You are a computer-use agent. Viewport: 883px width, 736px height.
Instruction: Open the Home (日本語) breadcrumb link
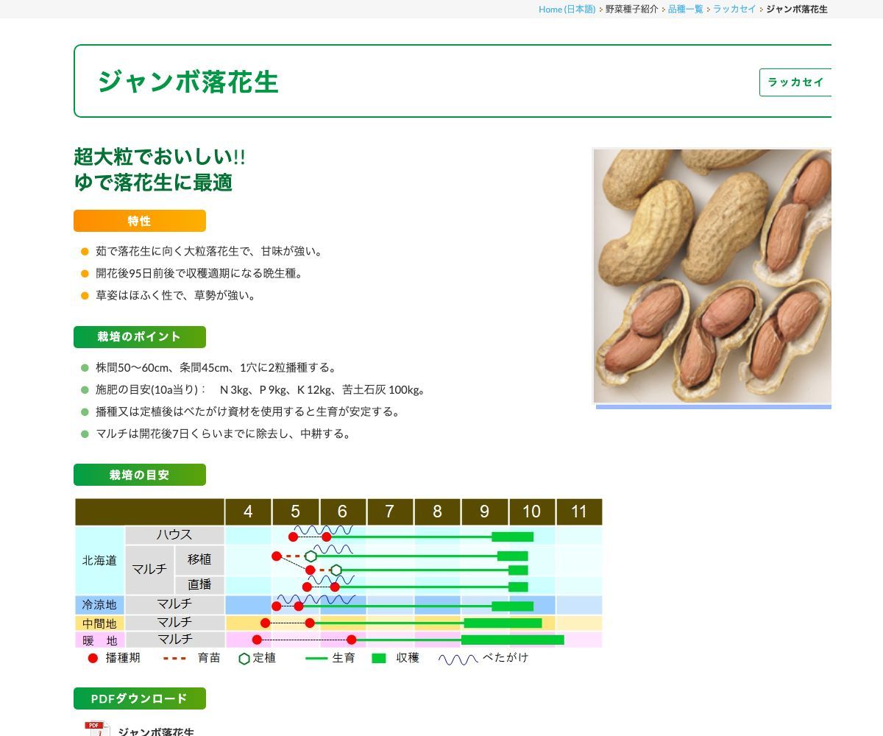pyautogui.click(x=567, y=9)
